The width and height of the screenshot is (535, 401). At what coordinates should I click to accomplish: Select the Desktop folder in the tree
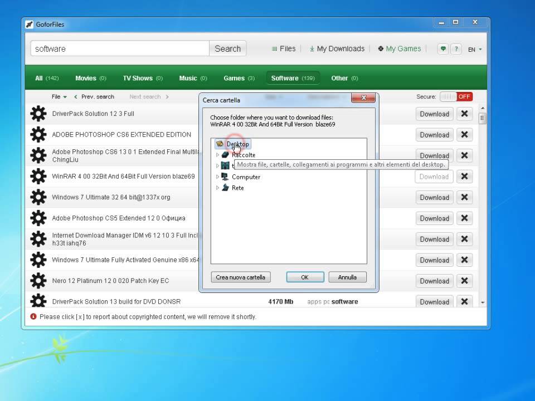233,144
